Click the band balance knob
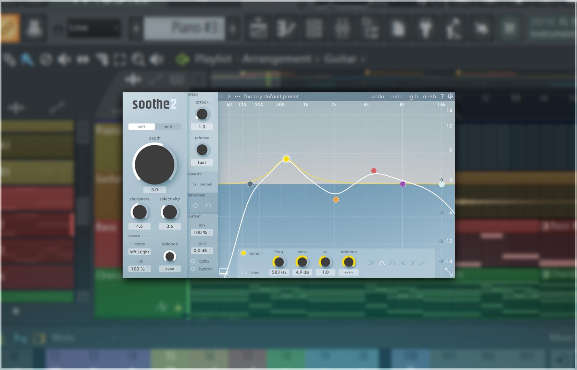The image size is (577, 370). pyautogui.click(x=349, y=262)
